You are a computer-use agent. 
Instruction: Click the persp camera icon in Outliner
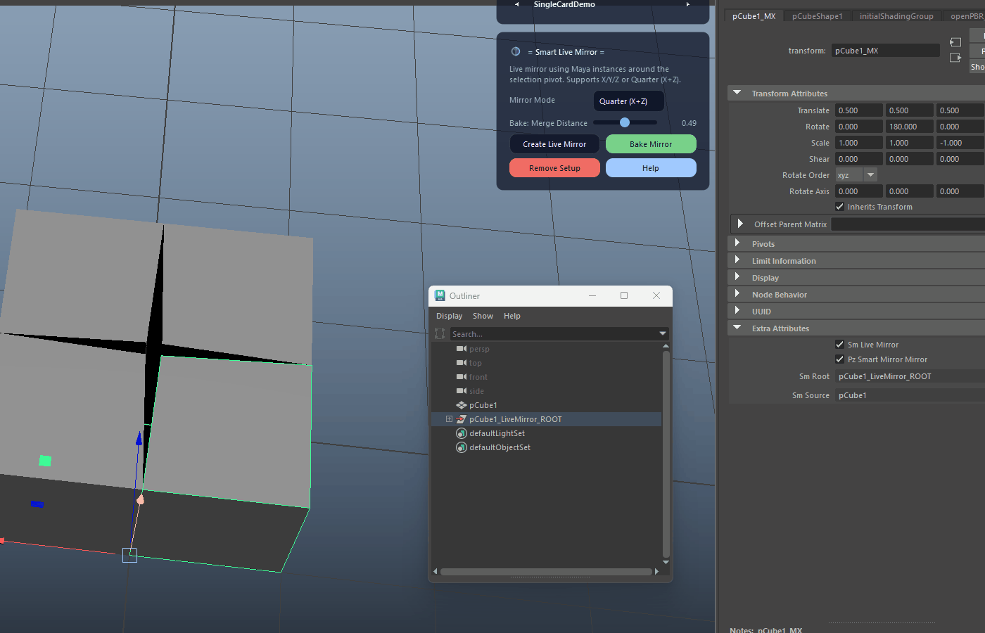click(x=462, y=349)
